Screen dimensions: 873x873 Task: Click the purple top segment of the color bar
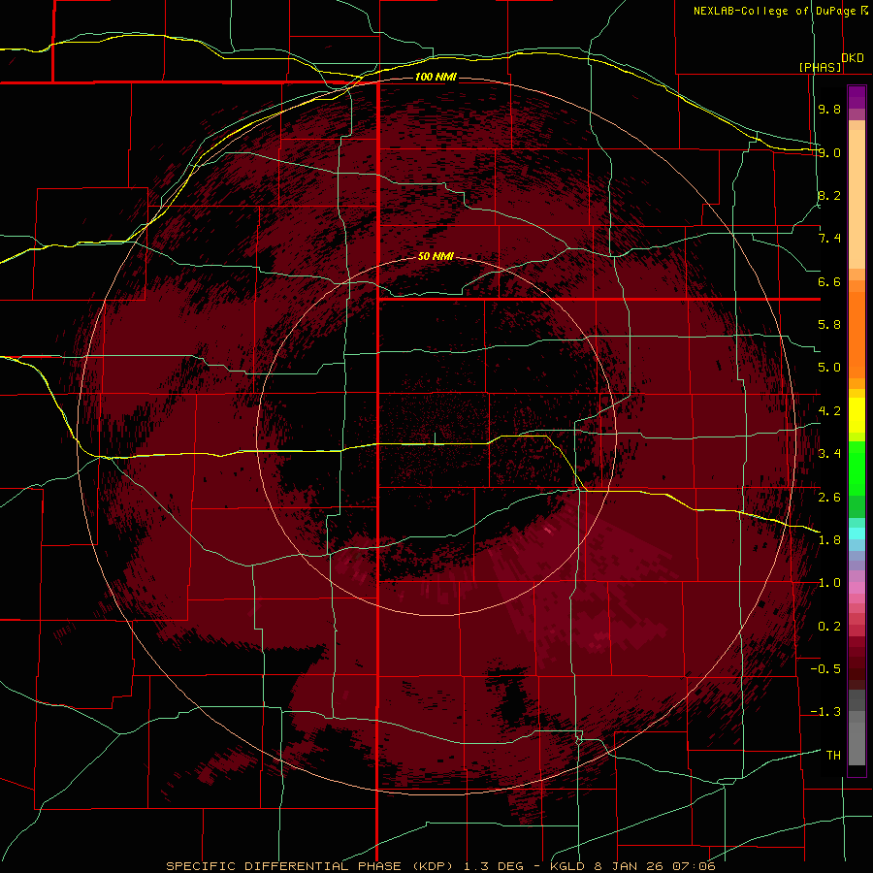click(x=857, y=97)
